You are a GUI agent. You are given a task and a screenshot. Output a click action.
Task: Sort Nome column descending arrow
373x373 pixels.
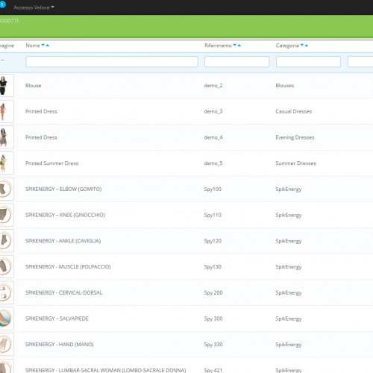[x=43, y=46]
